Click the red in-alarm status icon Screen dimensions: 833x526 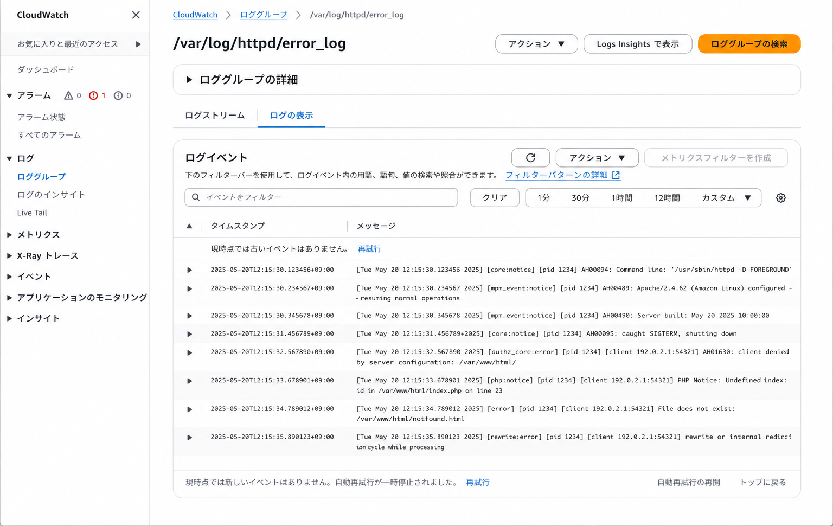point(93,95)
